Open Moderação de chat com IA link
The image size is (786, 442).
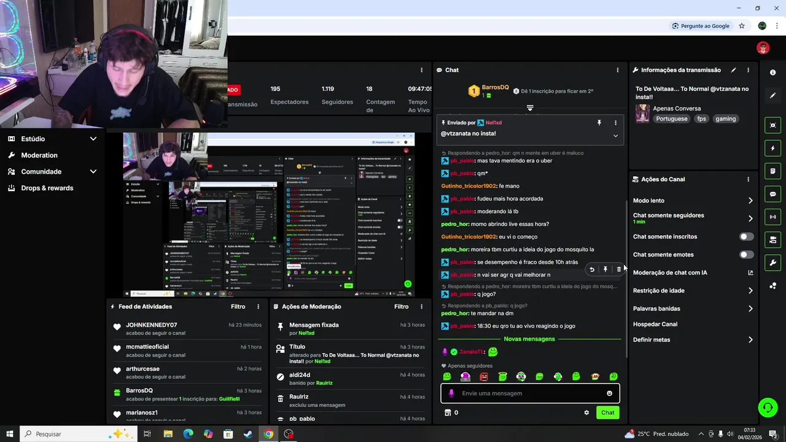(x=693, y=273)
